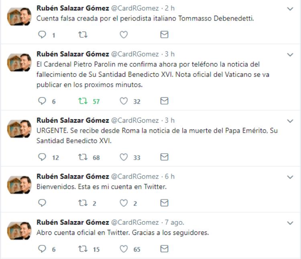Reply to the 'Cuenta falsa creada' tweet
Screen dimensions: 301x259
tap(42, 35)
